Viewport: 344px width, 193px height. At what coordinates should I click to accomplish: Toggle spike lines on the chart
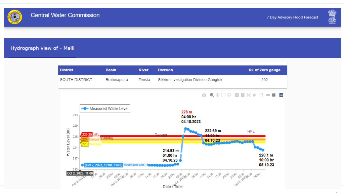tap(262, 95)
